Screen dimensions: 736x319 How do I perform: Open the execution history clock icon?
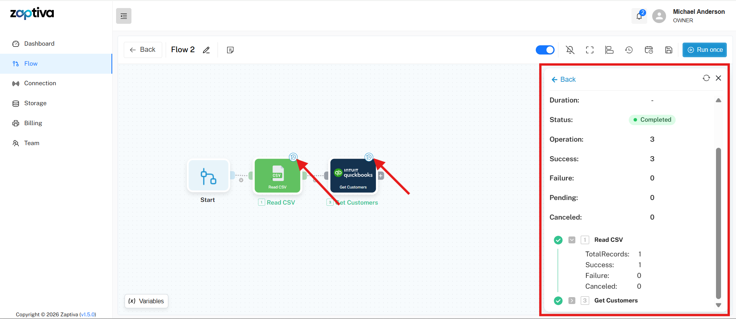coord(629,50)
